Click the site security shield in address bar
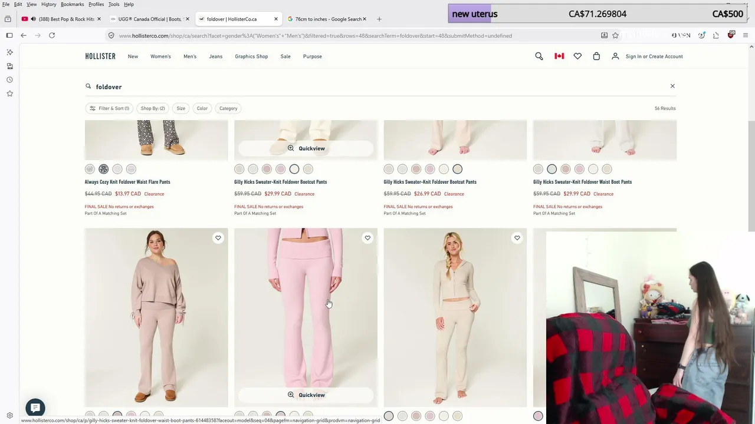755x424 pixels. click(x=111, y=35)
